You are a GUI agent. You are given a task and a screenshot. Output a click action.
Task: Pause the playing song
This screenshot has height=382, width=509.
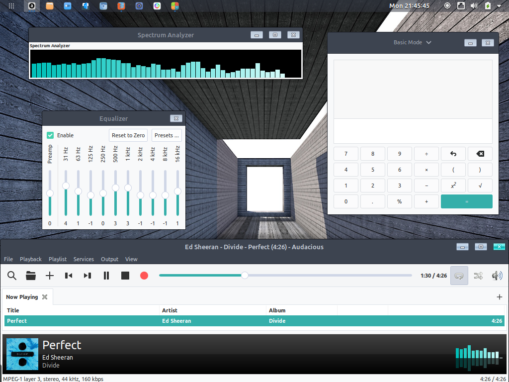click(106, 276)
